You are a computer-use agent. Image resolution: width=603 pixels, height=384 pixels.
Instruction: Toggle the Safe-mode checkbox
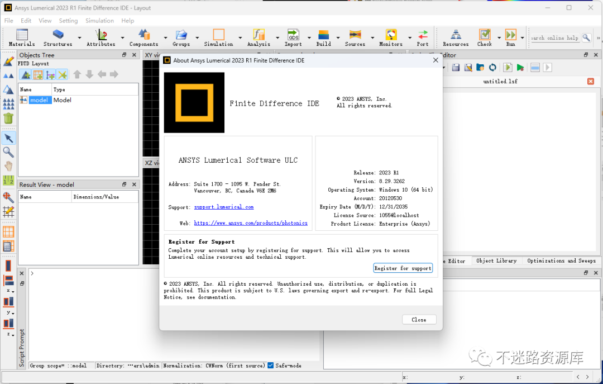[271, 366]
